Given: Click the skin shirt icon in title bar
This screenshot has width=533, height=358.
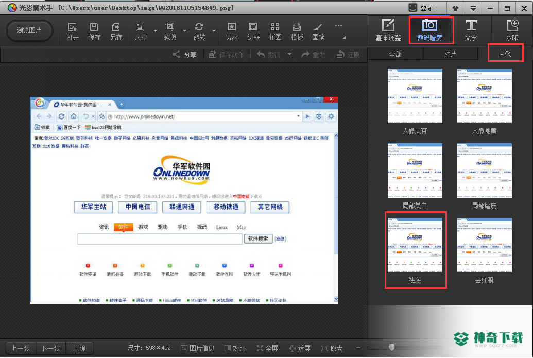Looking at the screenshot, I should [456, 8].
